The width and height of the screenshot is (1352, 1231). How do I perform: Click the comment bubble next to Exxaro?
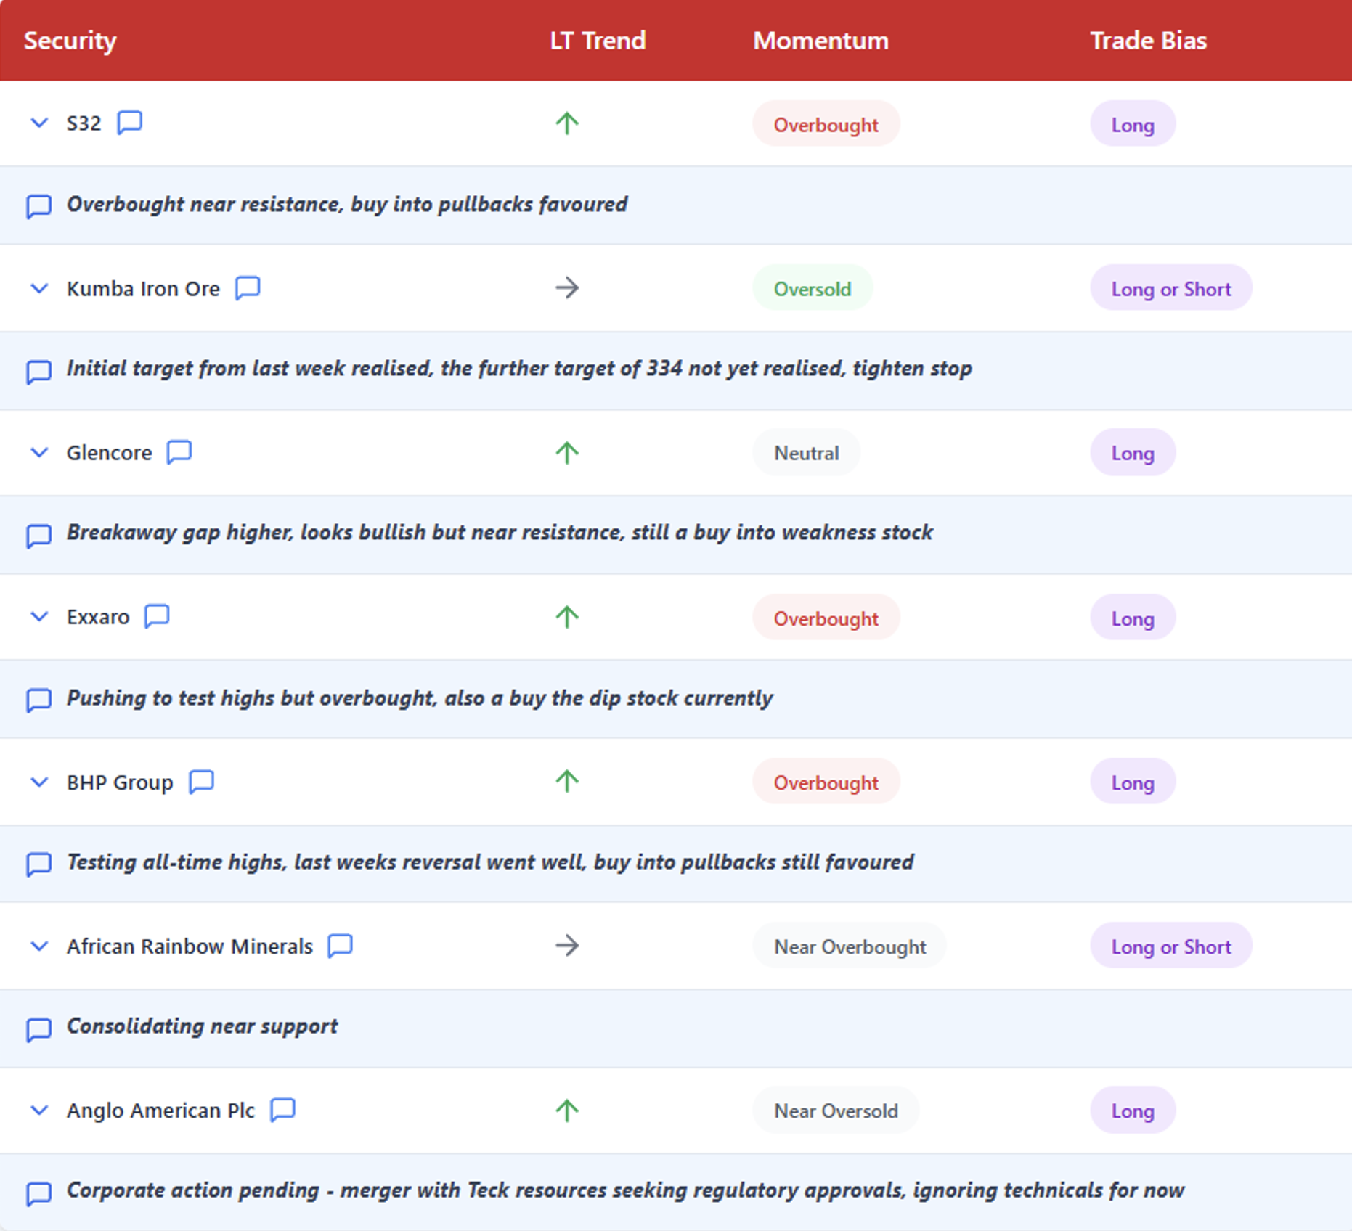157,616
